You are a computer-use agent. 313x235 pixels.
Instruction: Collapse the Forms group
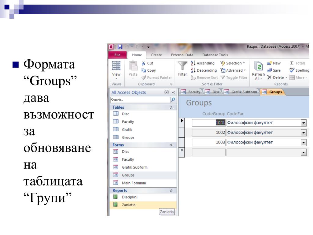171,145
